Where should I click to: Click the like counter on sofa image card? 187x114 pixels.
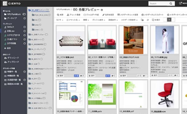(x=76, y=76)
